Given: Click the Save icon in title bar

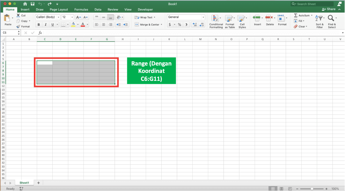Looking at the screenshot, I should (32, 4).
